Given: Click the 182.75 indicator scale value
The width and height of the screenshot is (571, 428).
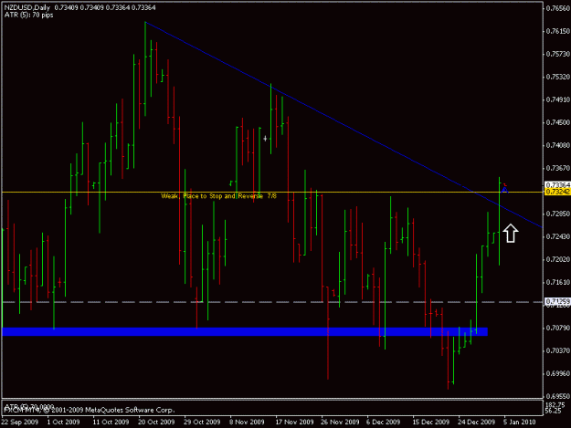Looking at the screenshot, I should (x=555, y=404).
